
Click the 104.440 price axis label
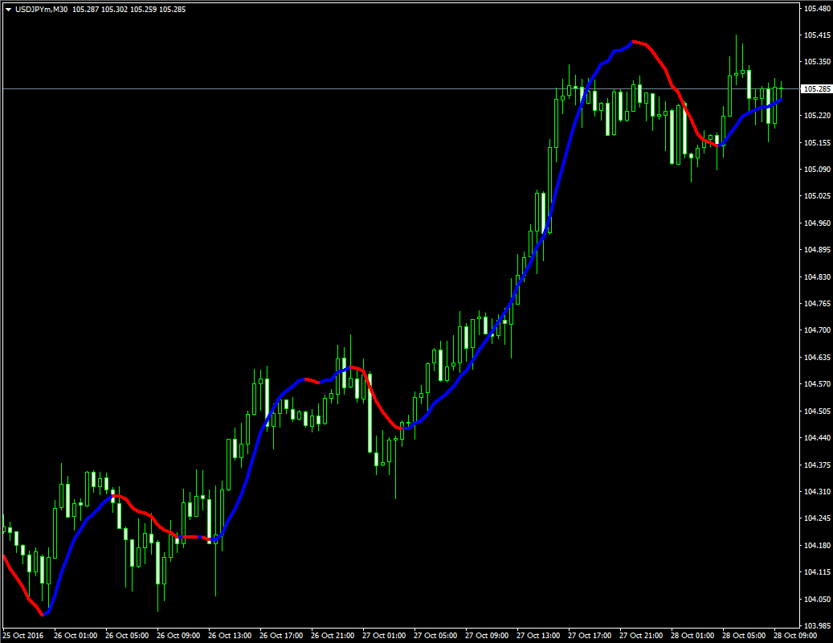point(817,438)
